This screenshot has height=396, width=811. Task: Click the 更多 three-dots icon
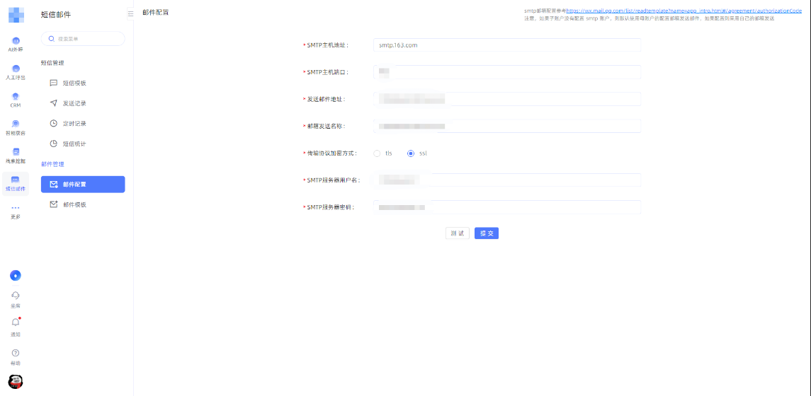pyautogui.click(x=16, y=209)
